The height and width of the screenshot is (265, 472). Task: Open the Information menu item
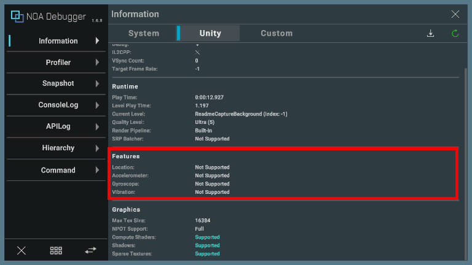[x=56, y=41]
